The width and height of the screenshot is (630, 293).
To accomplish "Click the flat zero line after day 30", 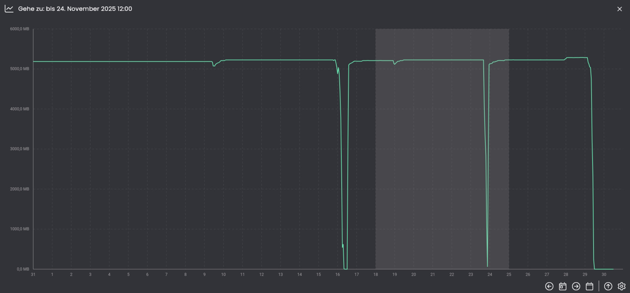I will pyautogui.click(x=605, y=269).
